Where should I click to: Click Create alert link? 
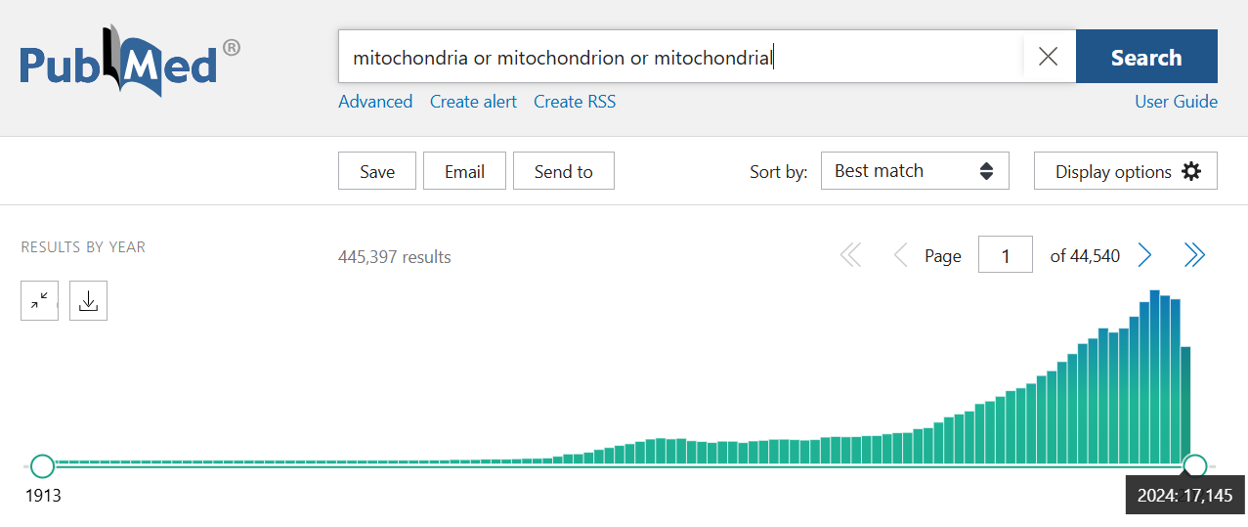(x=473, y=102)
